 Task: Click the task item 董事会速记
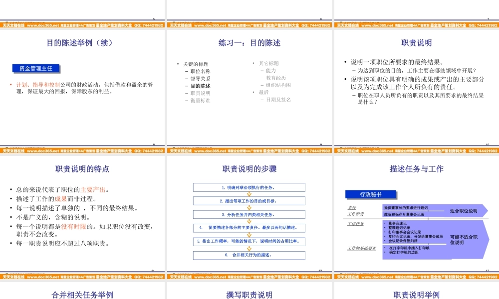(397, 223)
